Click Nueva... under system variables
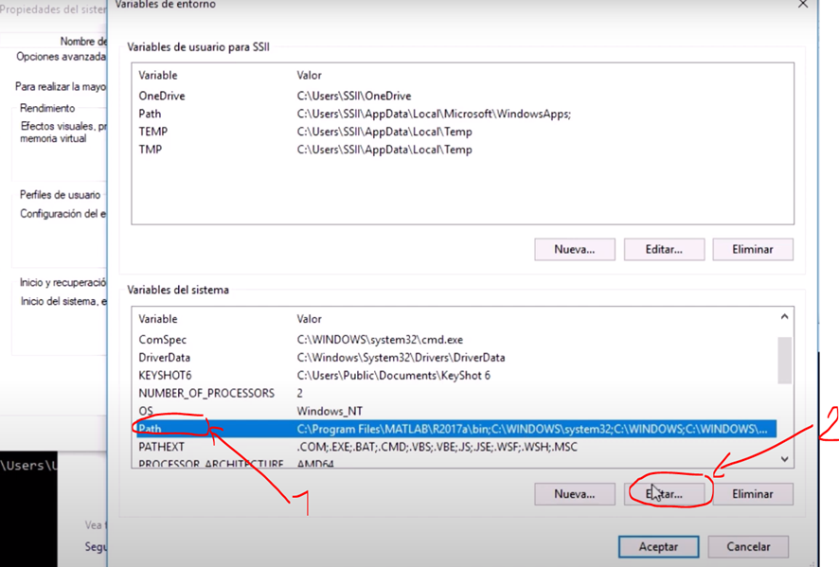The height and width of the screenshot is (567, 839). click(574, 494)
